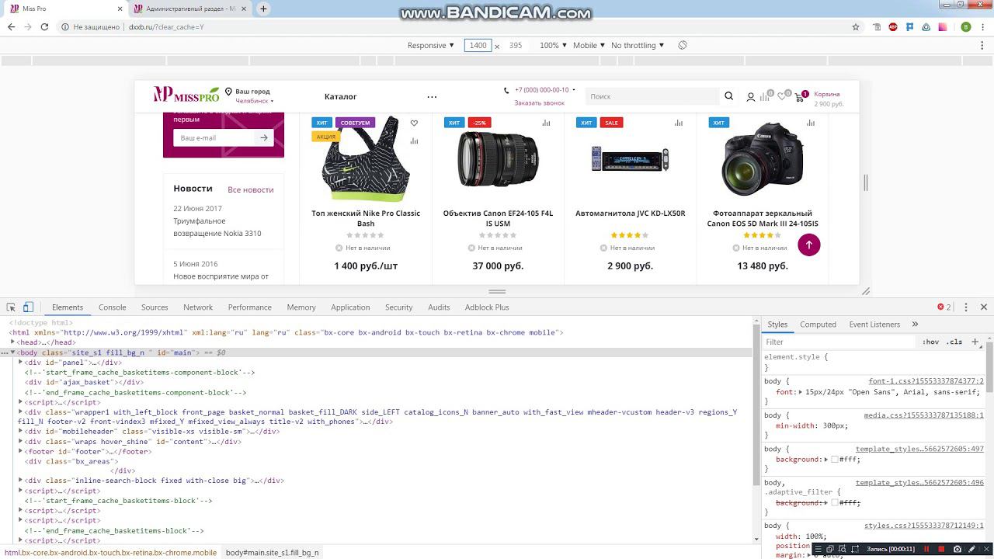Click the compare icon on the Nike Pro top

414,141
